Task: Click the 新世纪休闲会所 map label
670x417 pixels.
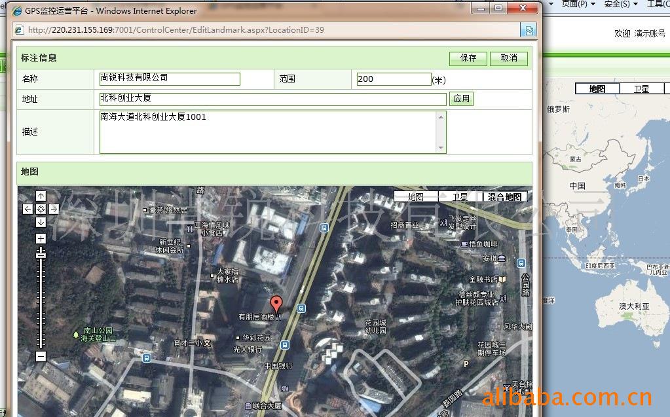Action: (170, 246)
